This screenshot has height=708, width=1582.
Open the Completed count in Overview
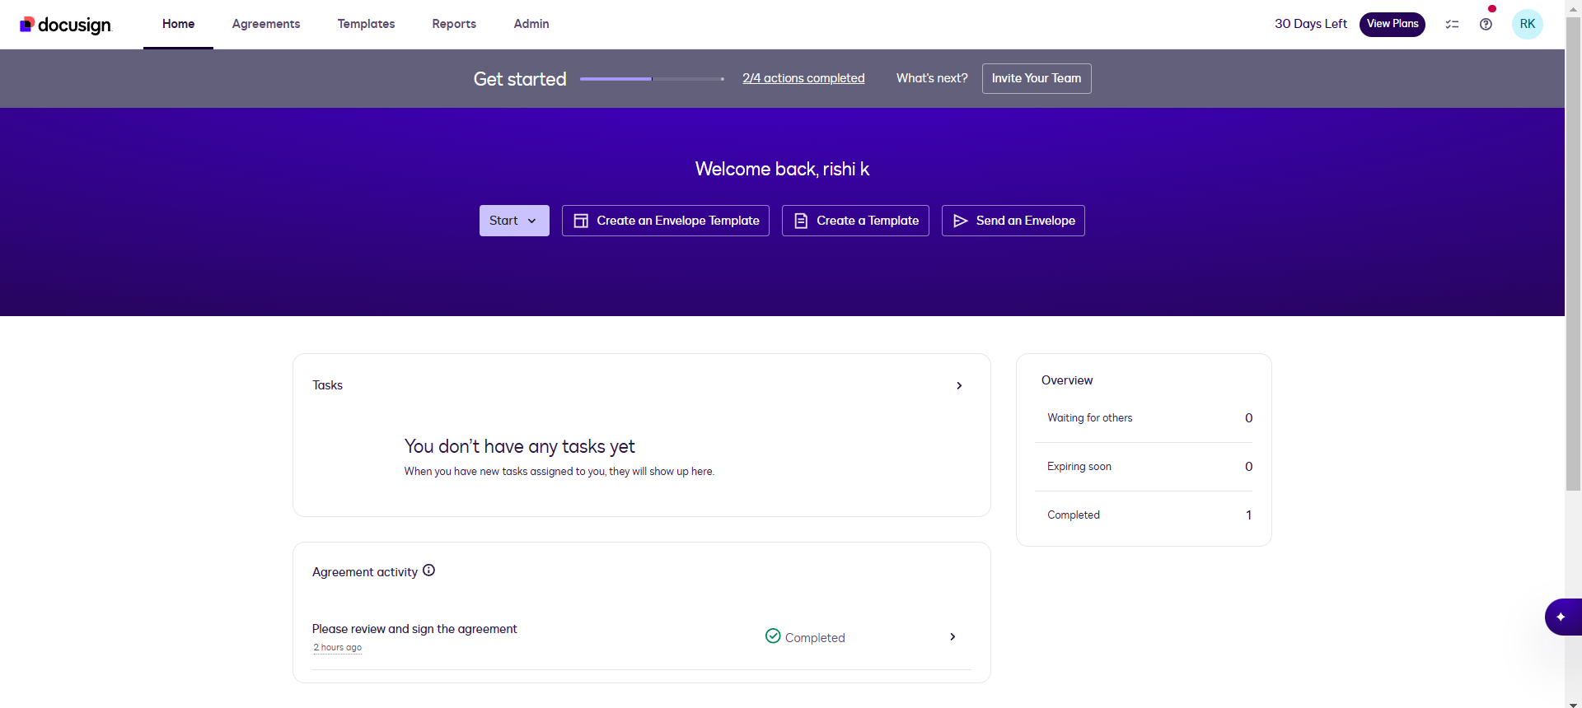pyautogui.click(x=1248, y=515)
